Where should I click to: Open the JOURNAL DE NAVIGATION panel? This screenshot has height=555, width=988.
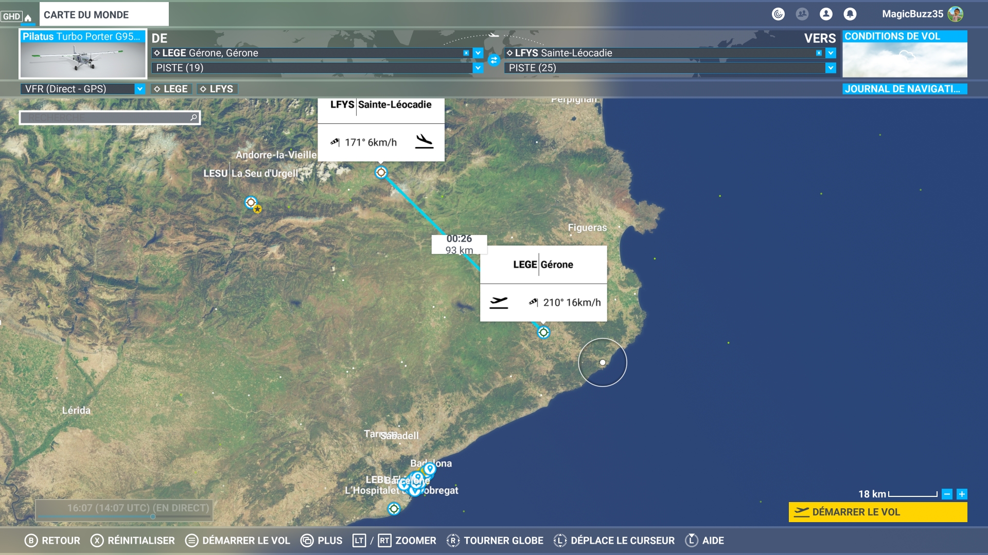[x=904, y=89]
